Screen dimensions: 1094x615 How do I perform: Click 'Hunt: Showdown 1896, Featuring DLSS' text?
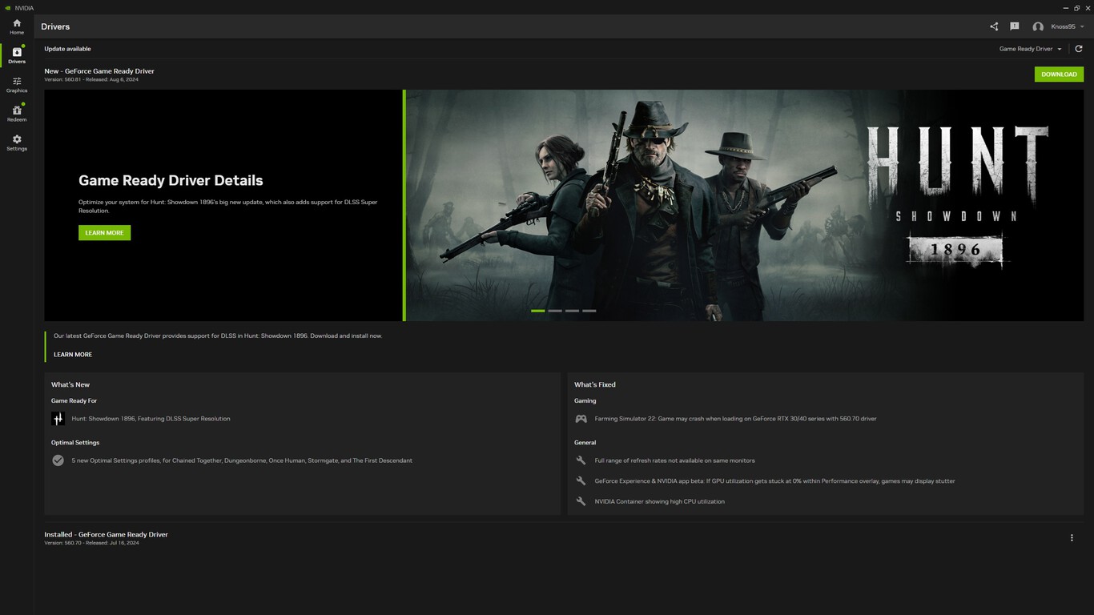pos(151,419)
